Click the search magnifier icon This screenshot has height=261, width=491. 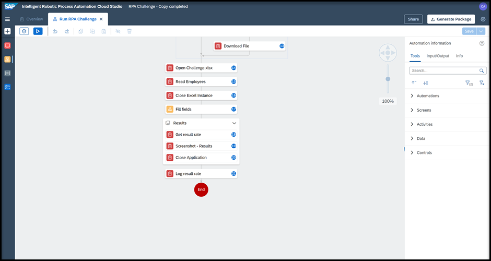coord(482,70)
